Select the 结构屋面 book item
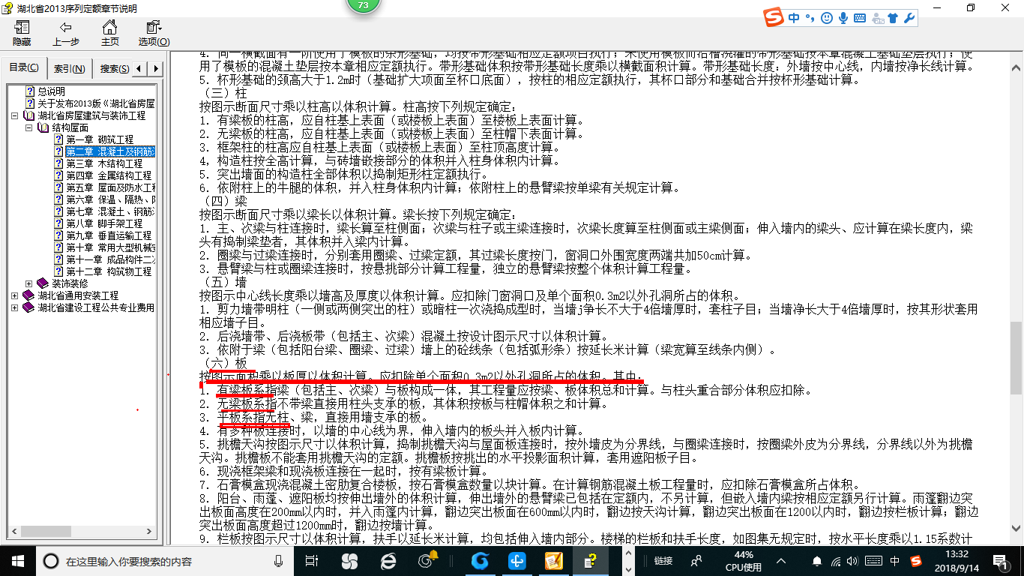The image size is (1024, 576). pyautogui.click(x=70, y=127)
